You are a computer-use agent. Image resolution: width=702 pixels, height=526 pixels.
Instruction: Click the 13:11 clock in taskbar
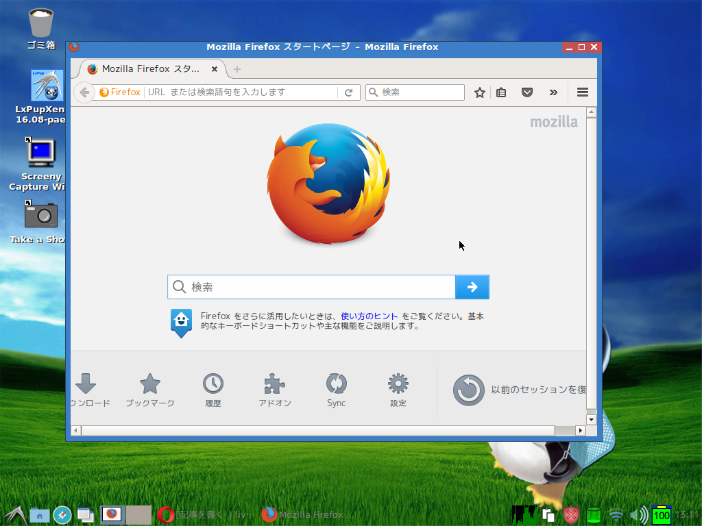[x=687, y=515]
